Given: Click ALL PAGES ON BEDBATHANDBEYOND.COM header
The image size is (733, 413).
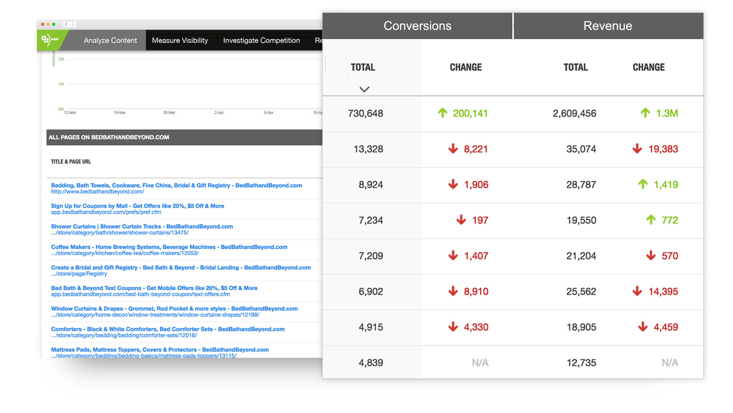Looking at the screenshot, I should point(109,137).
